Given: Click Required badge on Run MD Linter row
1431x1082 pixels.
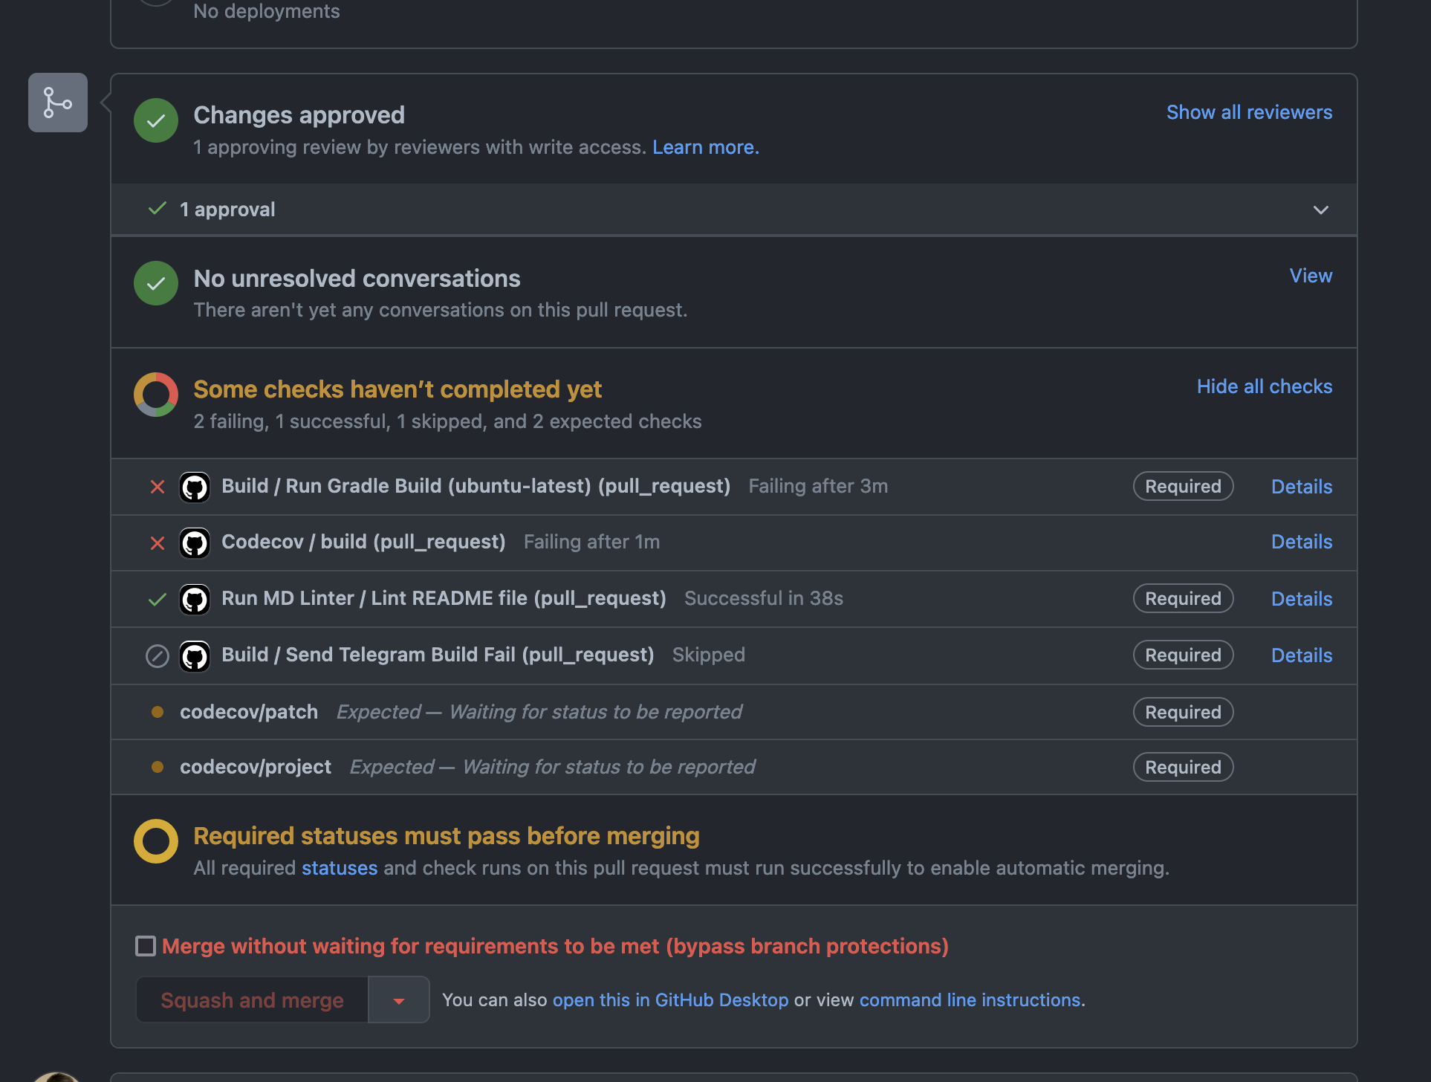Looking at the screenshot, I should click(1183, 598).
